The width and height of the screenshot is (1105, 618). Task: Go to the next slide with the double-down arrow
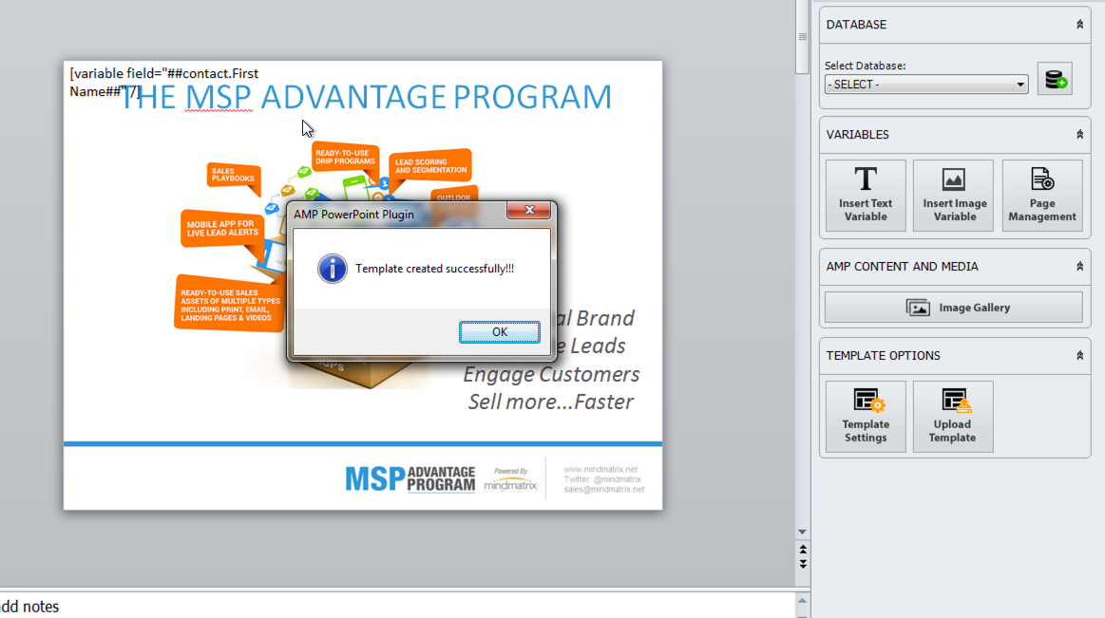(803, 564)
